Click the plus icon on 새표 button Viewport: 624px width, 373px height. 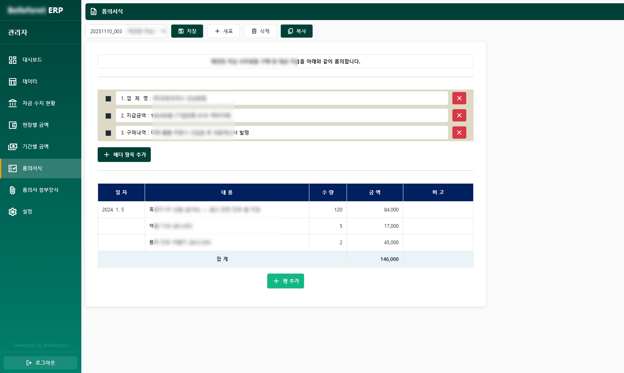pos(217,31)
